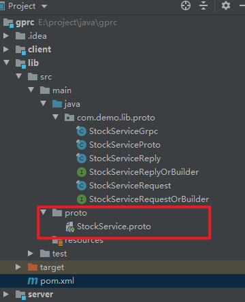Expand the .idea folder
The image size is (245, 302).
point(6,36)
